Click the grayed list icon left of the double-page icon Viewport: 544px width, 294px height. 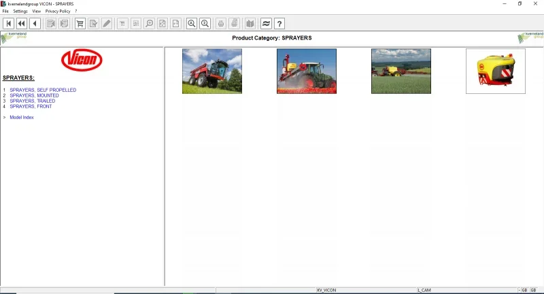point(51,24)
